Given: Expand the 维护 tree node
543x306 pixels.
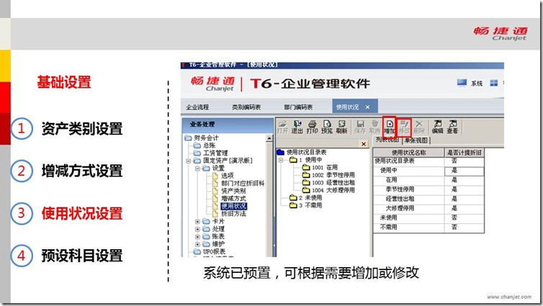Looking at the screenshot, I should pos(197,244).
